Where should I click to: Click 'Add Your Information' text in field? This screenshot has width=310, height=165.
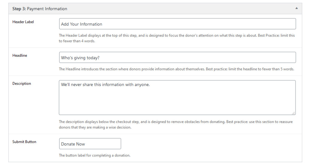[x=82, y=24]
